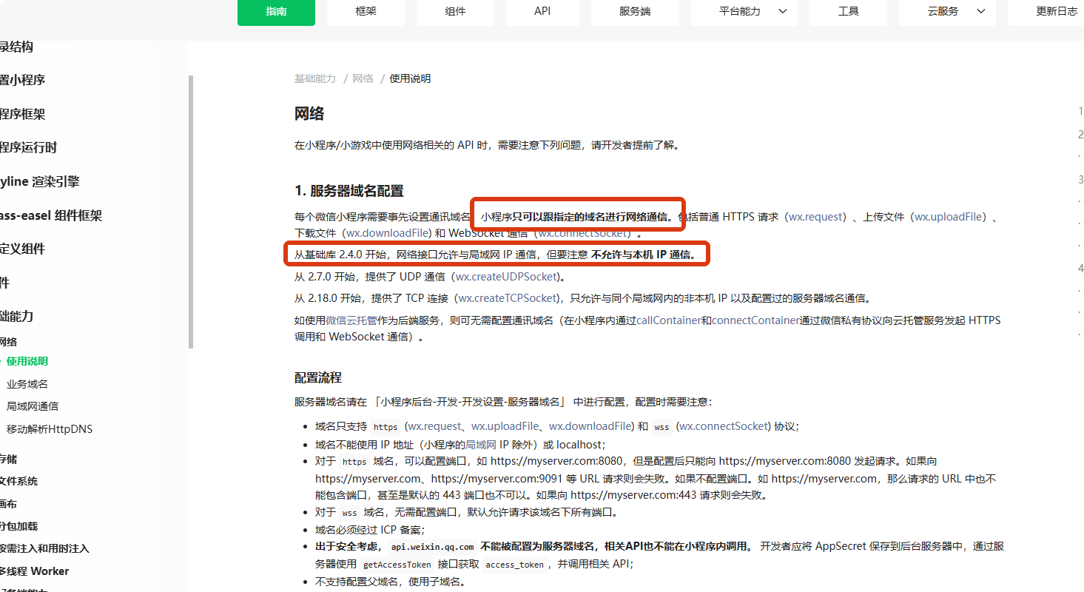The height and width of the screenshot is (592, 1084).
Task: Click the 1. 服务器域名配置 heading
Action: click(349, 191)
